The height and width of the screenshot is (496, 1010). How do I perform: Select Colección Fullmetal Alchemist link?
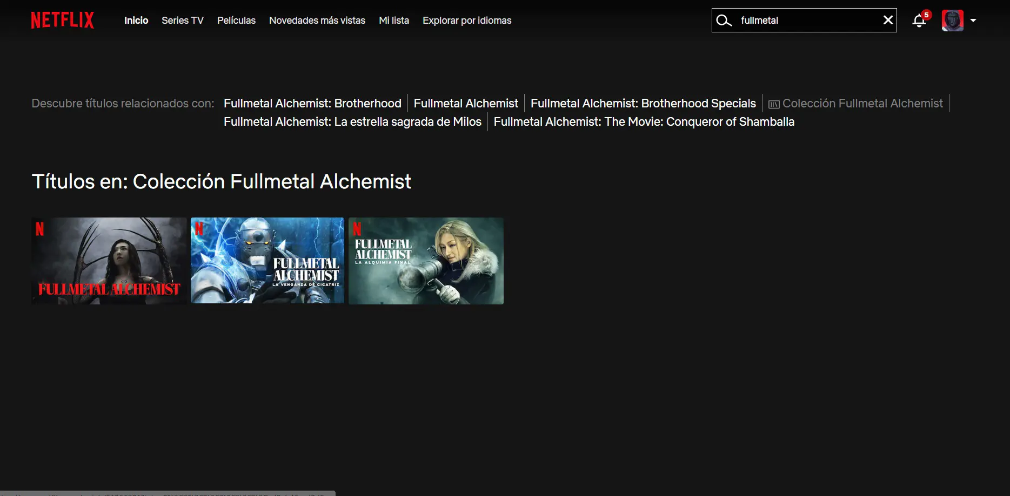855,103
